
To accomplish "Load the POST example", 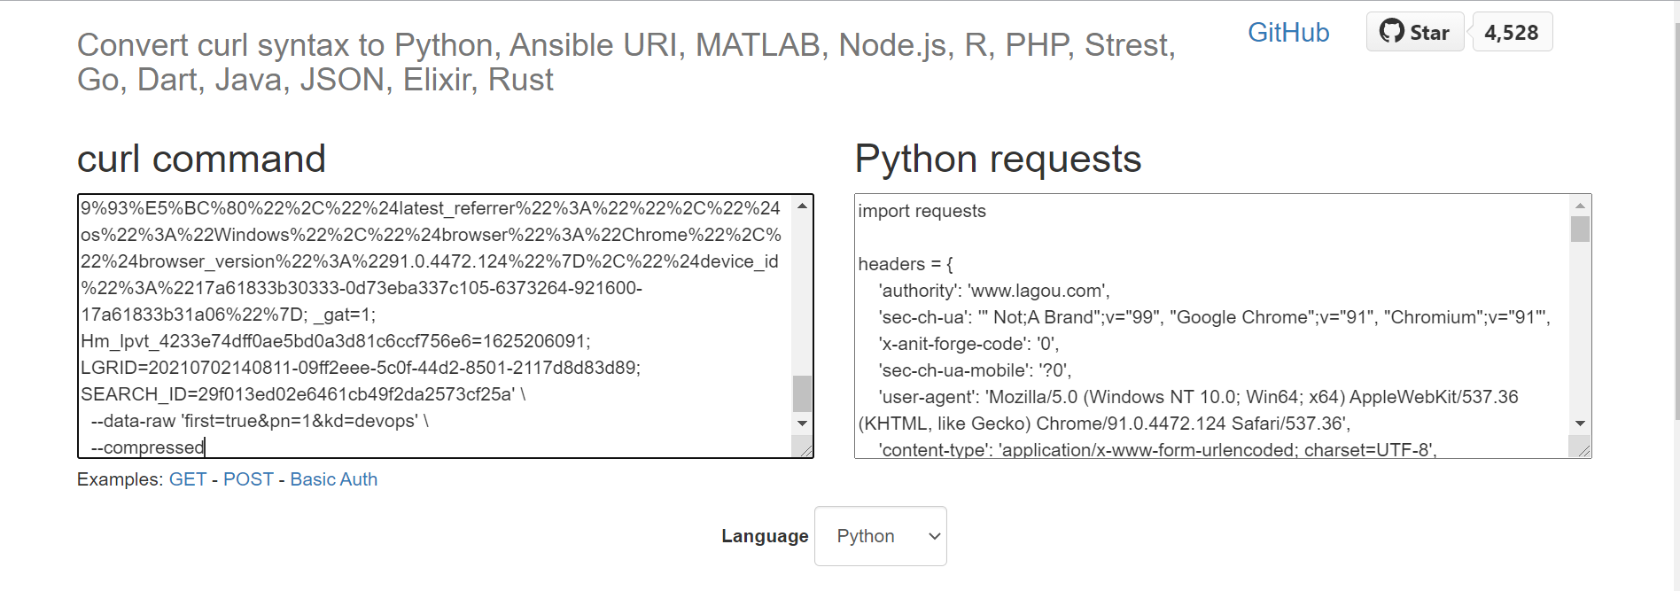I will tap(248, 479).
